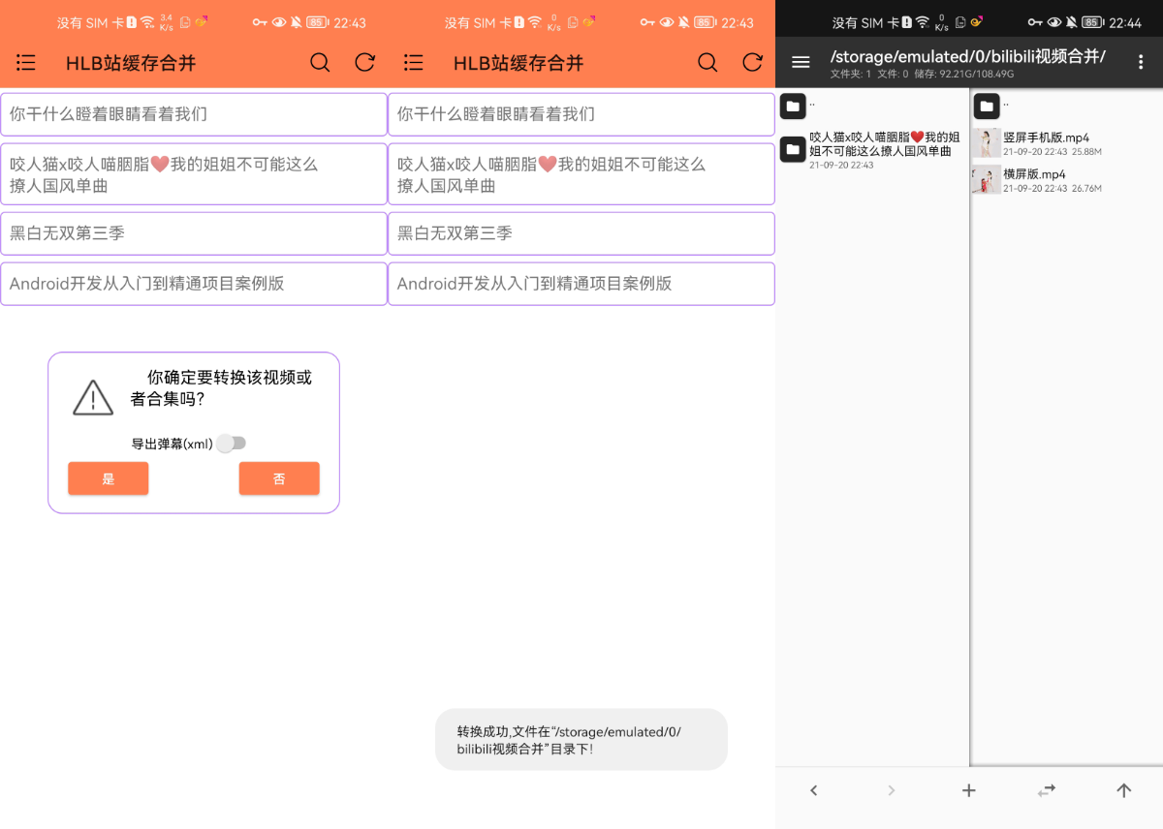Tap the search icon in left HLB screen
1163x829 pixels.
coord(320,63)
